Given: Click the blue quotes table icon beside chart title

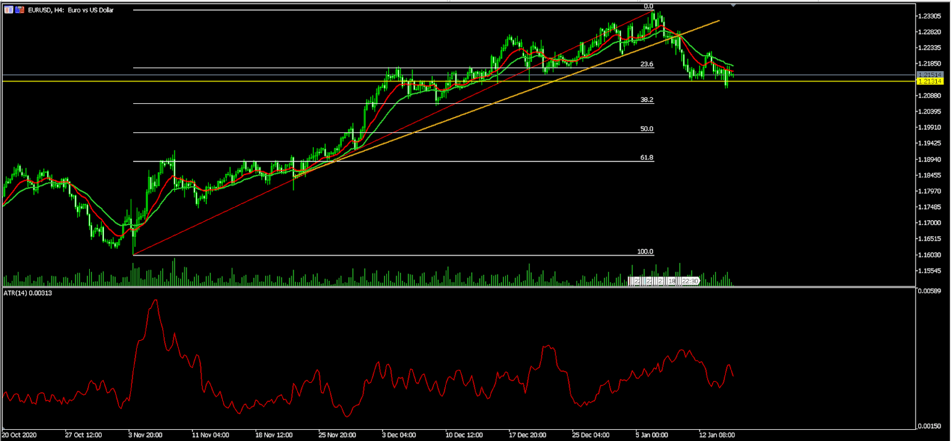Looking at the screenshot, I should click(8, 10).
